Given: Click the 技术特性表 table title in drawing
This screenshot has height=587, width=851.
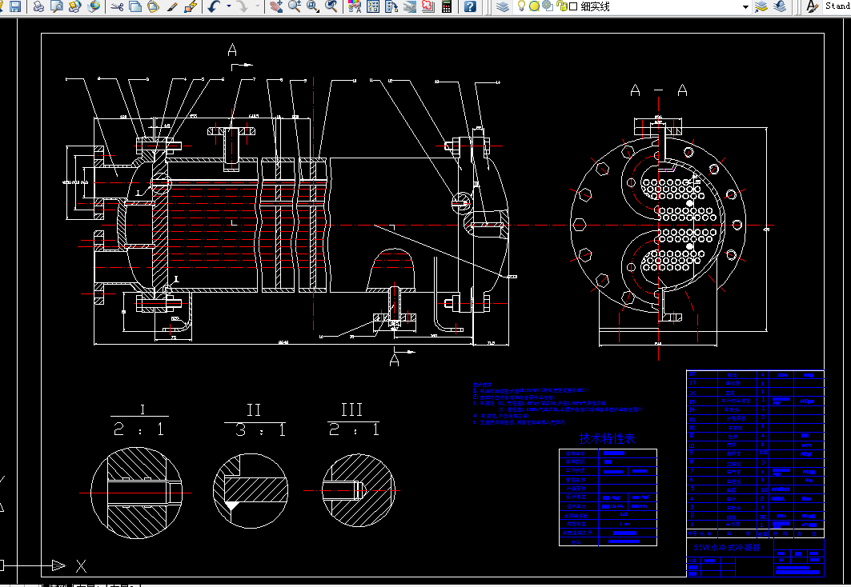Looking at the screenshot, I should pyautogui.click(x=607, y=438).
